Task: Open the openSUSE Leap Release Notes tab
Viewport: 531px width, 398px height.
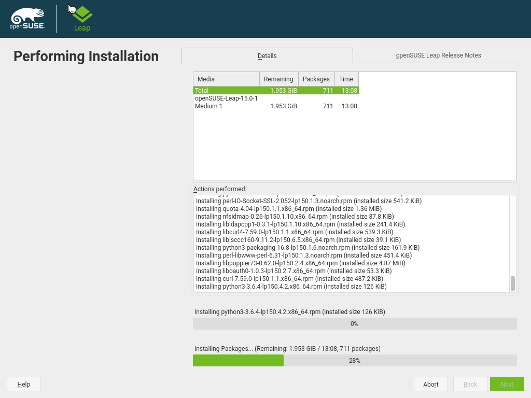Action: click(438, 55)
